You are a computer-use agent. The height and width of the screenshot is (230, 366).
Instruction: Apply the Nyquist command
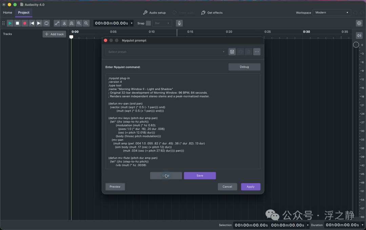(251, 187)
